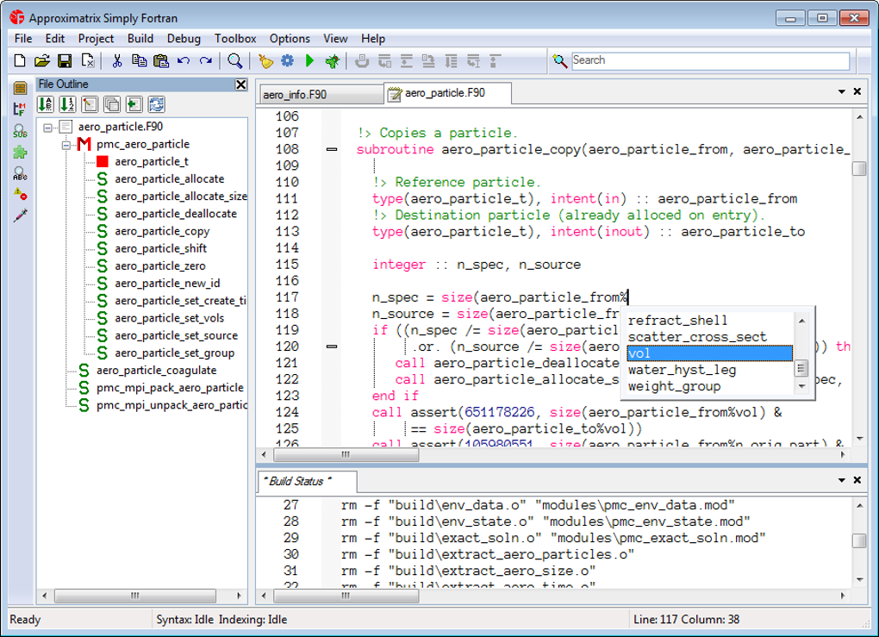This screenshot has height=637, width=879.
Task: Switch to the aero_info.F90 tab
Action: pyautogui.click(x=296, y=94)
